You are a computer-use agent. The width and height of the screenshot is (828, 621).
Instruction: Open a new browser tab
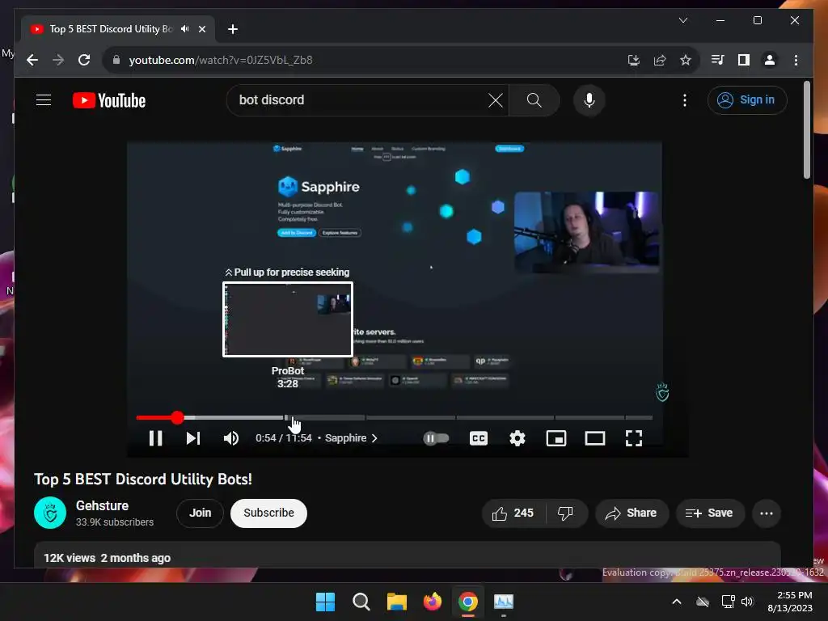coord(233,29)
